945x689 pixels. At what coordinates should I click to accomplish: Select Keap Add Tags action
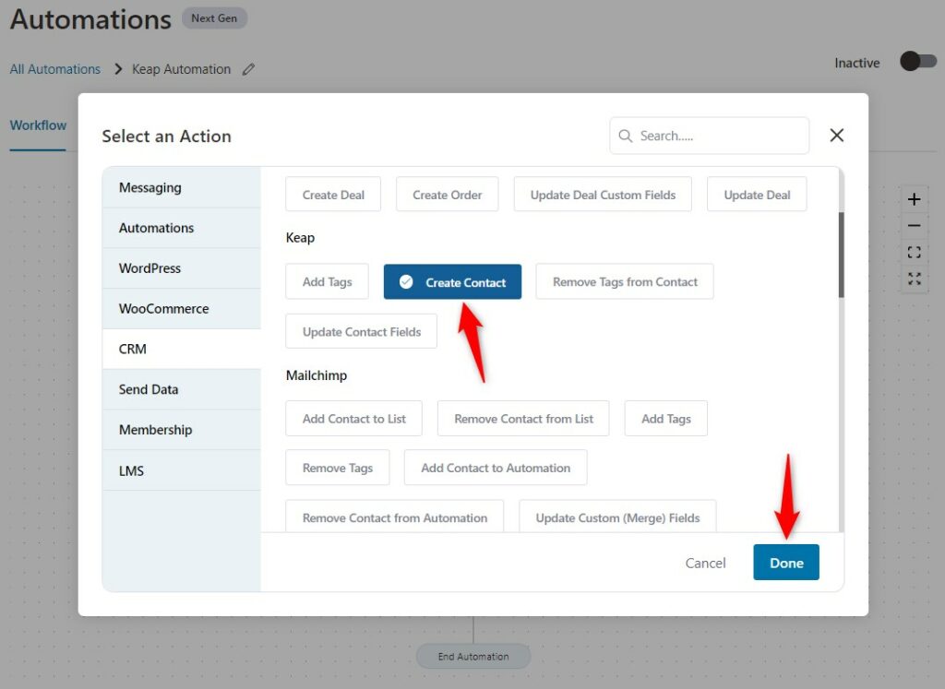[328, 282]
